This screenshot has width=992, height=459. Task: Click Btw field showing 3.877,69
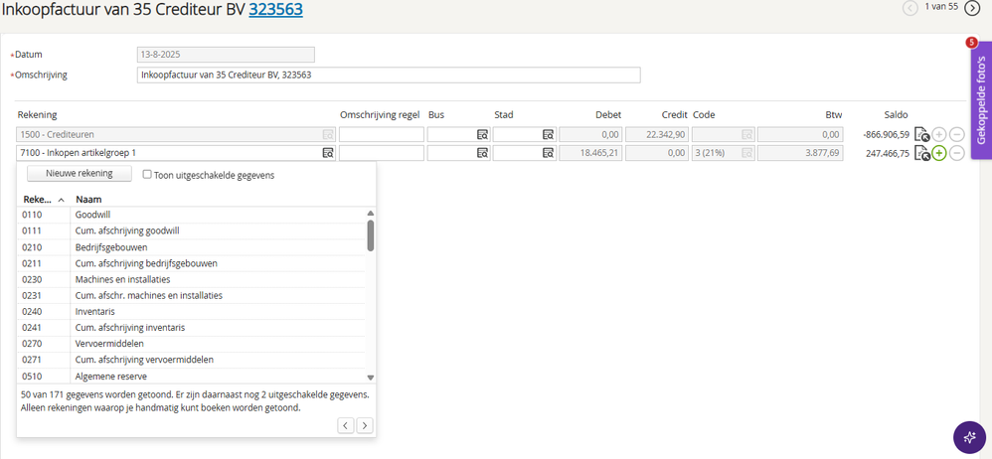pyautogui.click(x=800, y=153)
